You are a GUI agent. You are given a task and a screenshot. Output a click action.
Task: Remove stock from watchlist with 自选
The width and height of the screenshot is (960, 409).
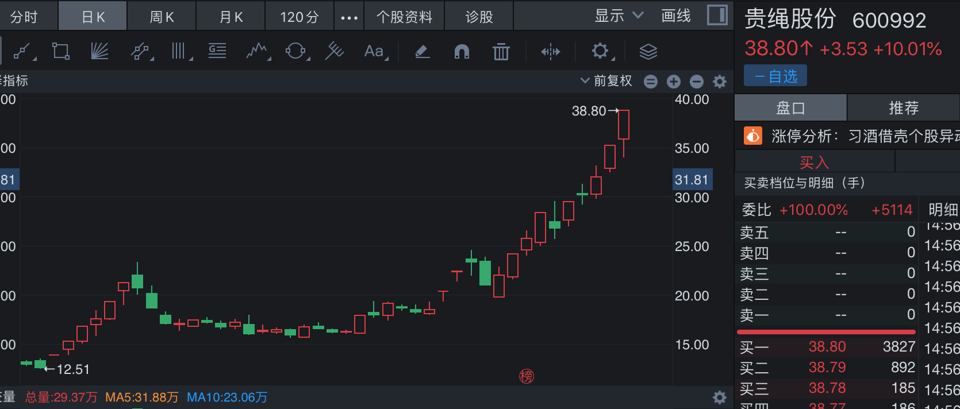tap(775, 76)
